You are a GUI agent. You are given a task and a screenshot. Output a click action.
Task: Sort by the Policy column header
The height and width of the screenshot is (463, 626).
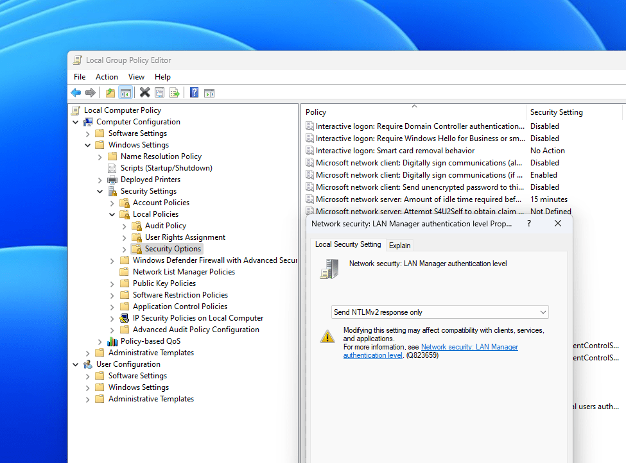[414, 112]
